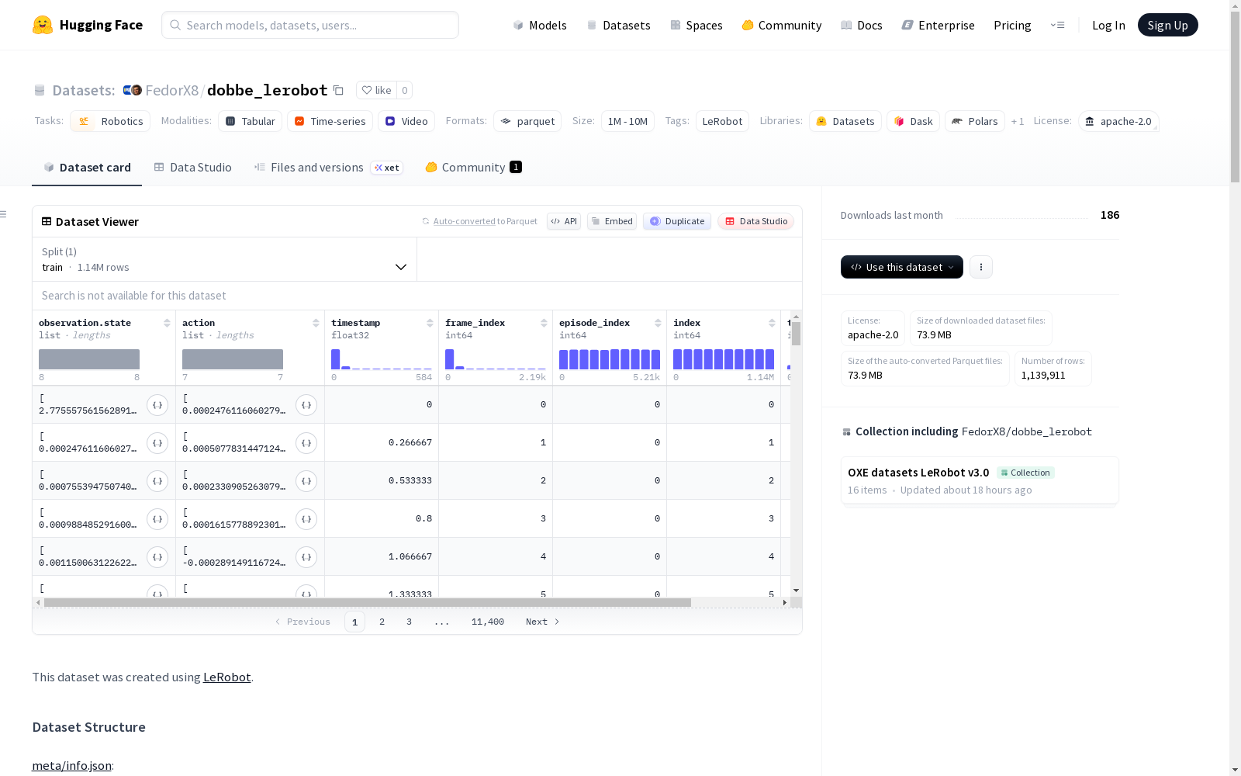Open Data Studio from the viewer header
Image resolution: width=1241 pixels, height=776 pixels.
click(756, 221)
